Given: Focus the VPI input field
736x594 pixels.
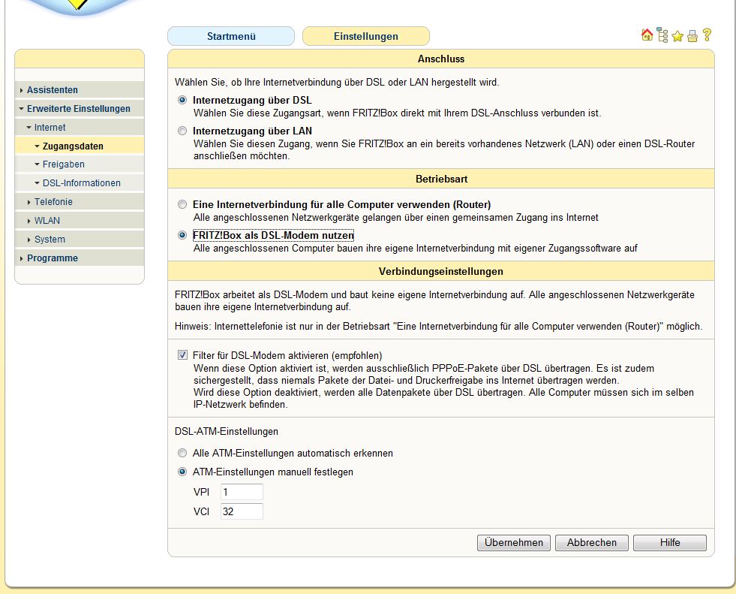Looking at the screenshot, I should [242, 492].
